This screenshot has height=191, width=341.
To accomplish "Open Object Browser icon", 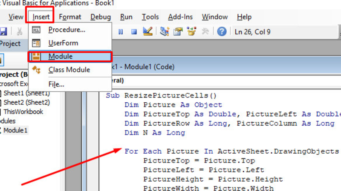I will click(191, 31).
